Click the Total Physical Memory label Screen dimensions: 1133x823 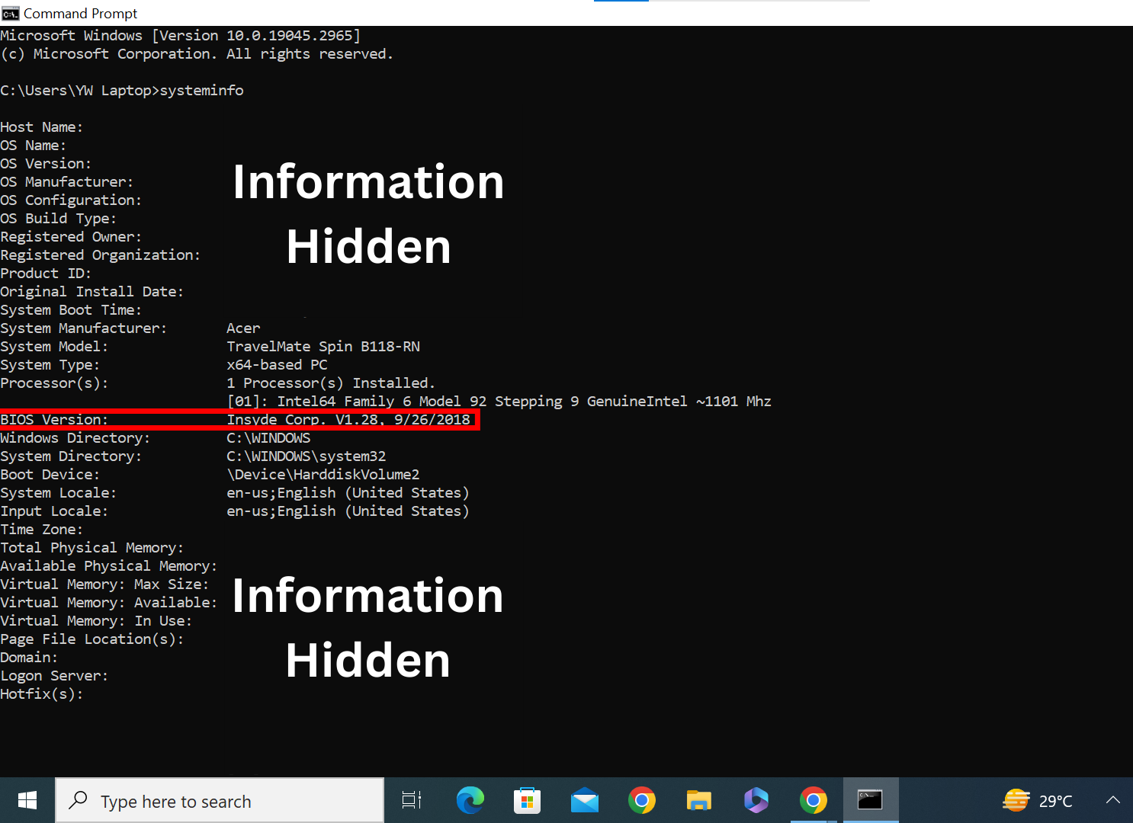(x=91, y=548)
